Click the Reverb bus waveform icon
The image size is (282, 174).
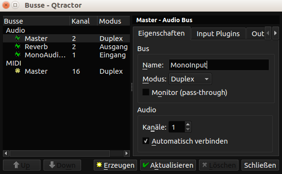pyautogui.click(x=17, y=46)
